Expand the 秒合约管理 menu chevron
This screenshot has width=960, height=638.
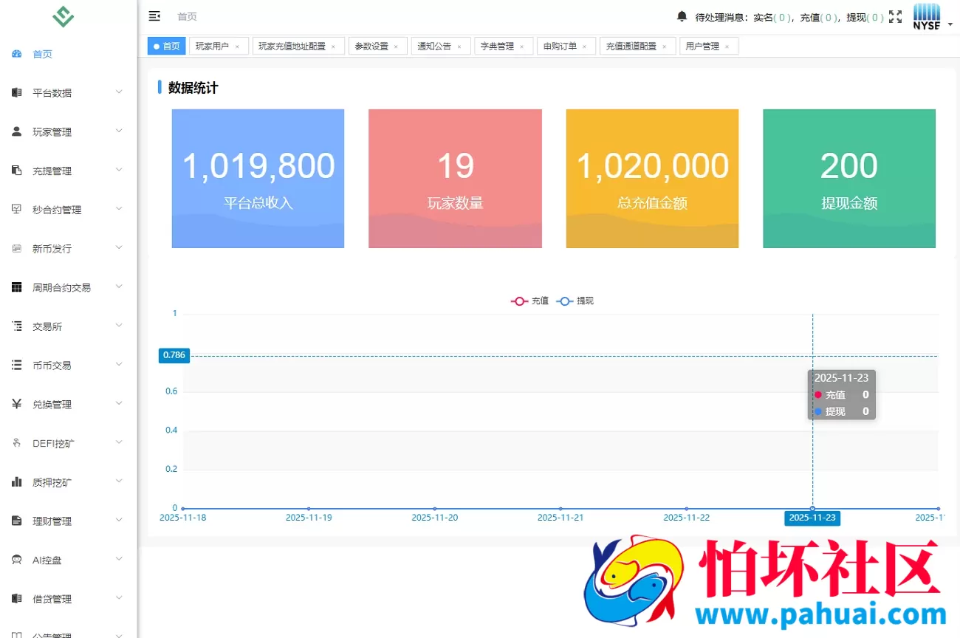click(x=119, y=208)
